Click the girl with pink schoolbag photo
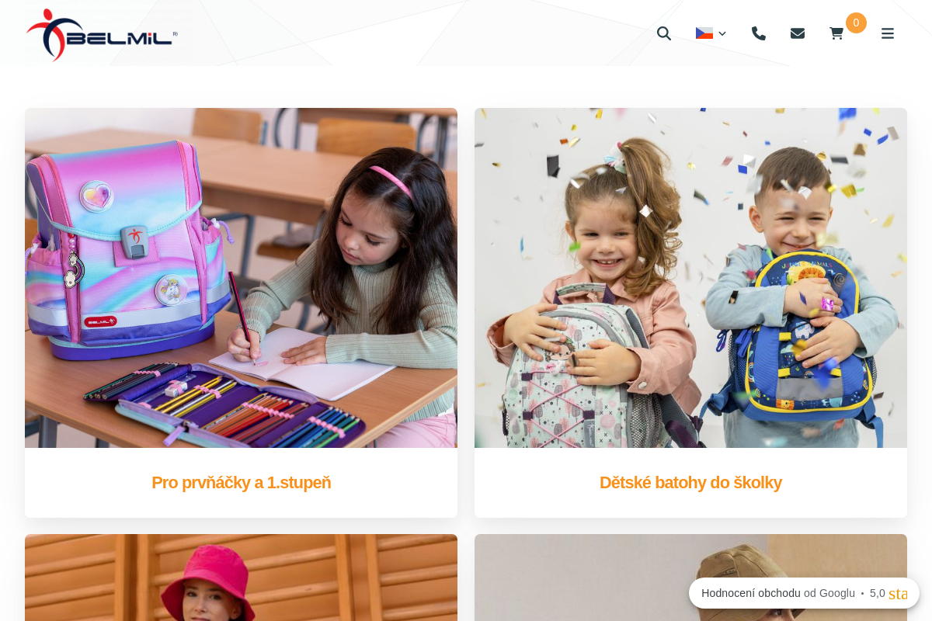932x621 pixels. tap(241, 278)
